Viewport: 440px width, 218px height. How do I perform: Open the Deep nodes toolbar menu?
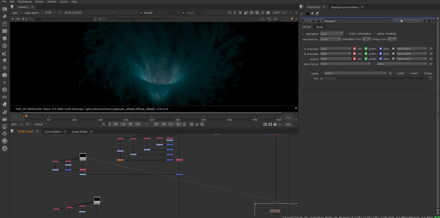click(4, 90)
